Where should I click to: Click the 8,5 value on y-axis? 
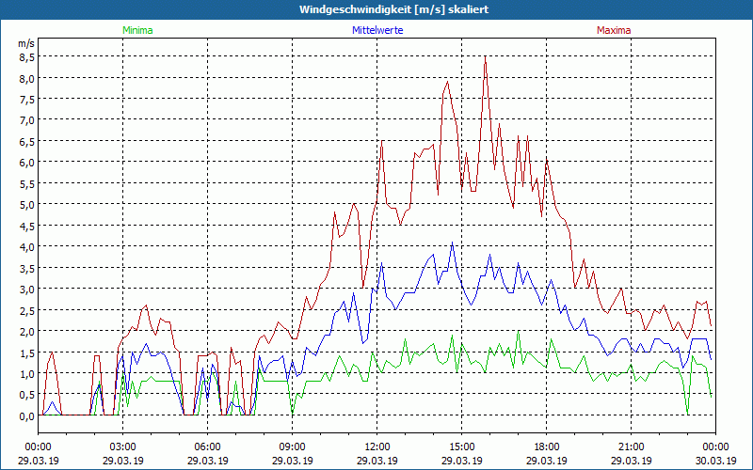(26, 56)
